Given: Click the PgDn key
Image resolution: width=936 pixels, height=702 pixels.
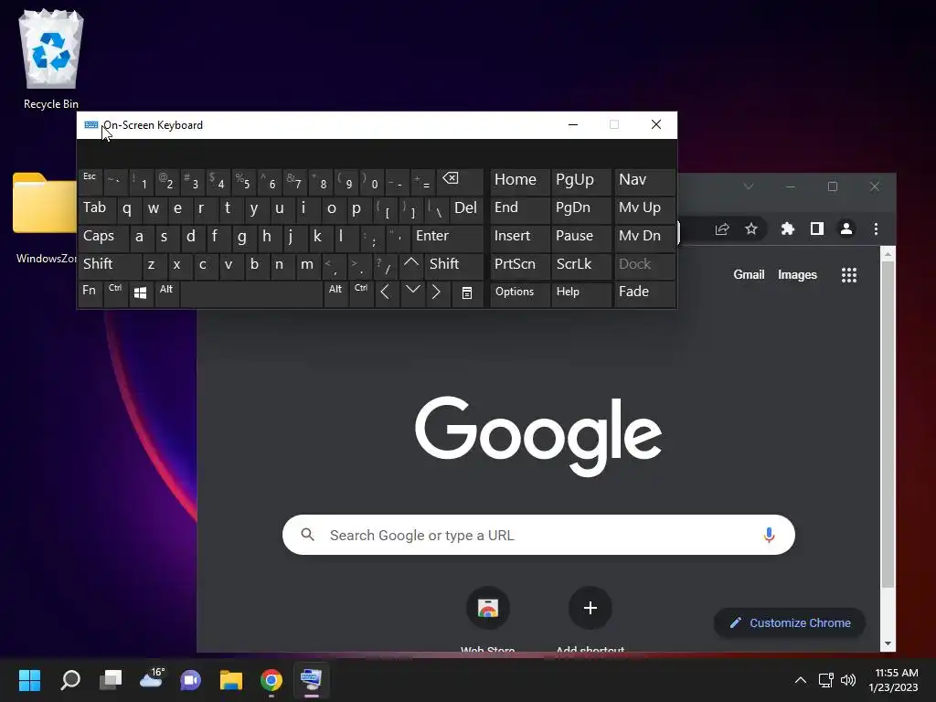Looking at the screenshot, I should 580,209.
